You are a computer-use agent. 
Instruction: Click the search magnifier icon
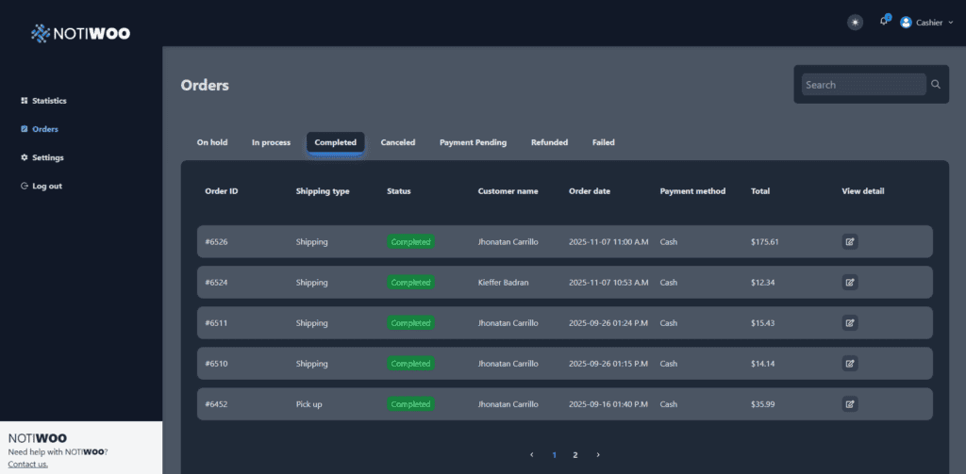click(x=936, y=84)
